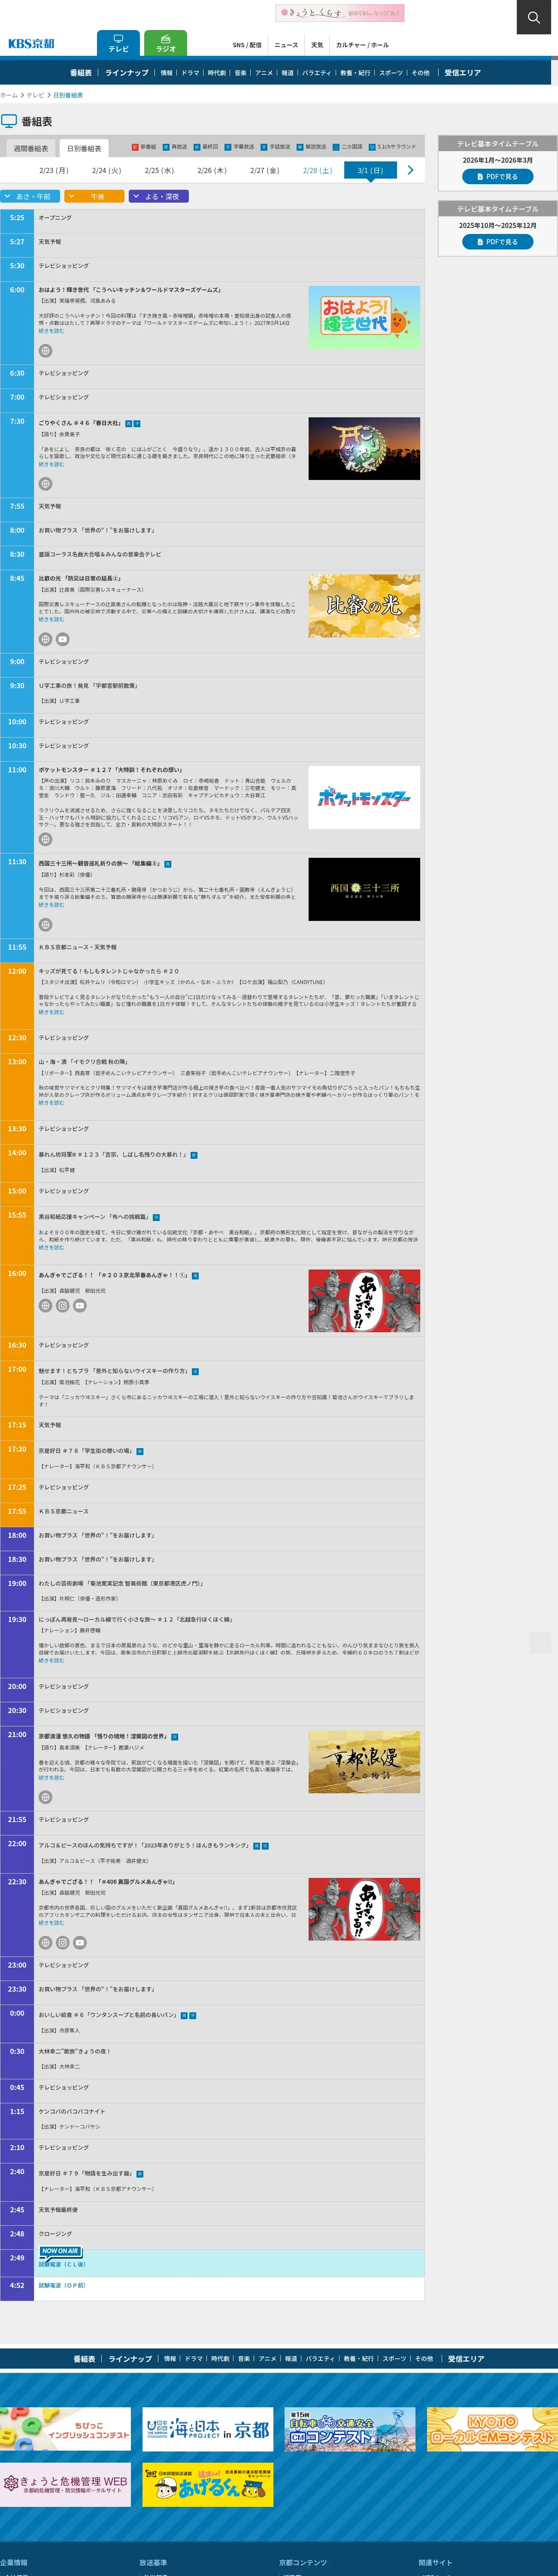This screenshot has height=2576, width=558.
Task: Open the ポケットモンスター thumbnail
Action: pos(364,797)
